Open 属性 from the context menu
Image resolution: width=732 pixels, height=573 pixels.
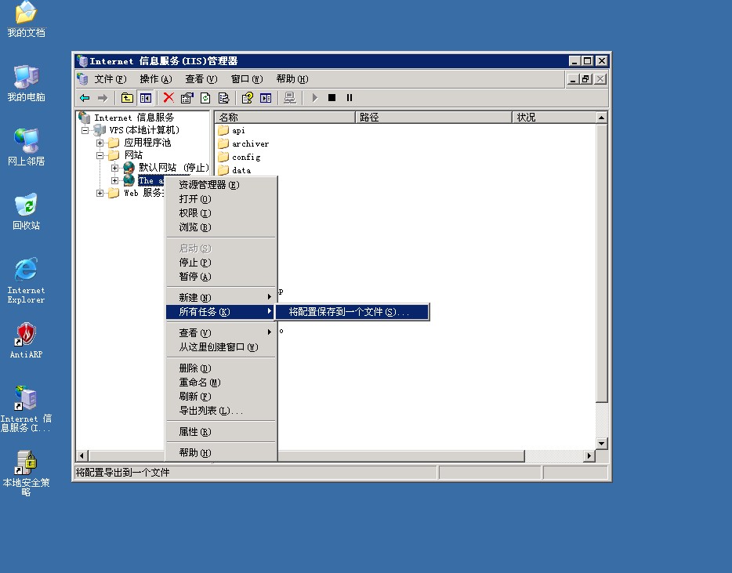click(x=221, y=432)
